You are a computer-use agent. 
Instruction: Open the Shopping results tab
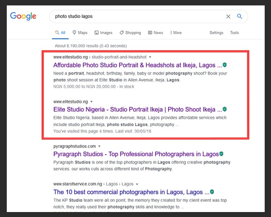pos(131,33)
